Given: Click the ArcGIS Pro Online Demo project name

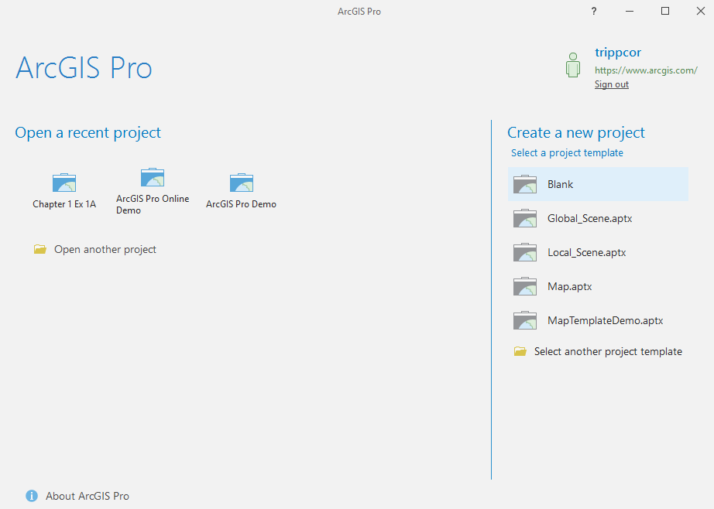Looking at the screenshot, I should [153, 204].
